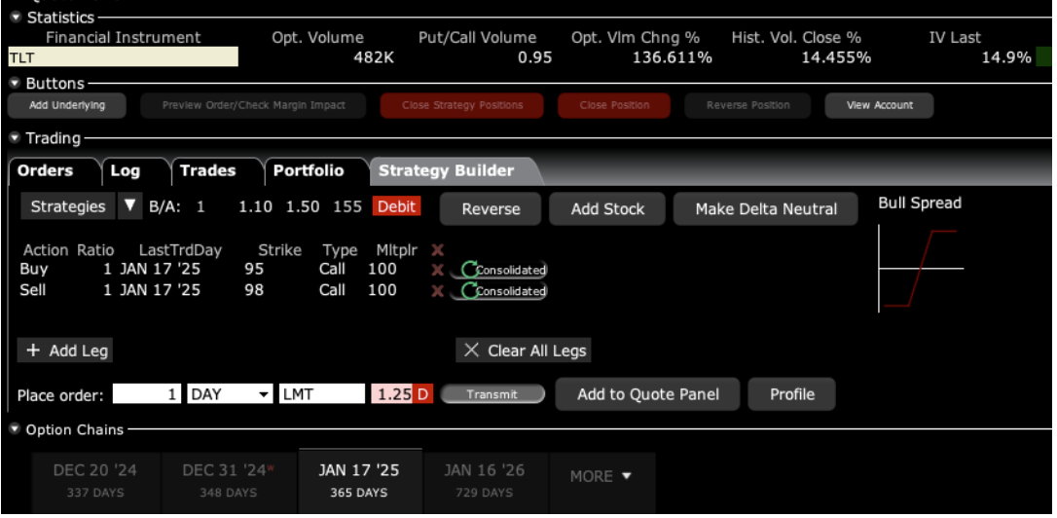Click the red X in the legs table header
The width and height of the screenshot is (1057, 518).
click(437, 250)
